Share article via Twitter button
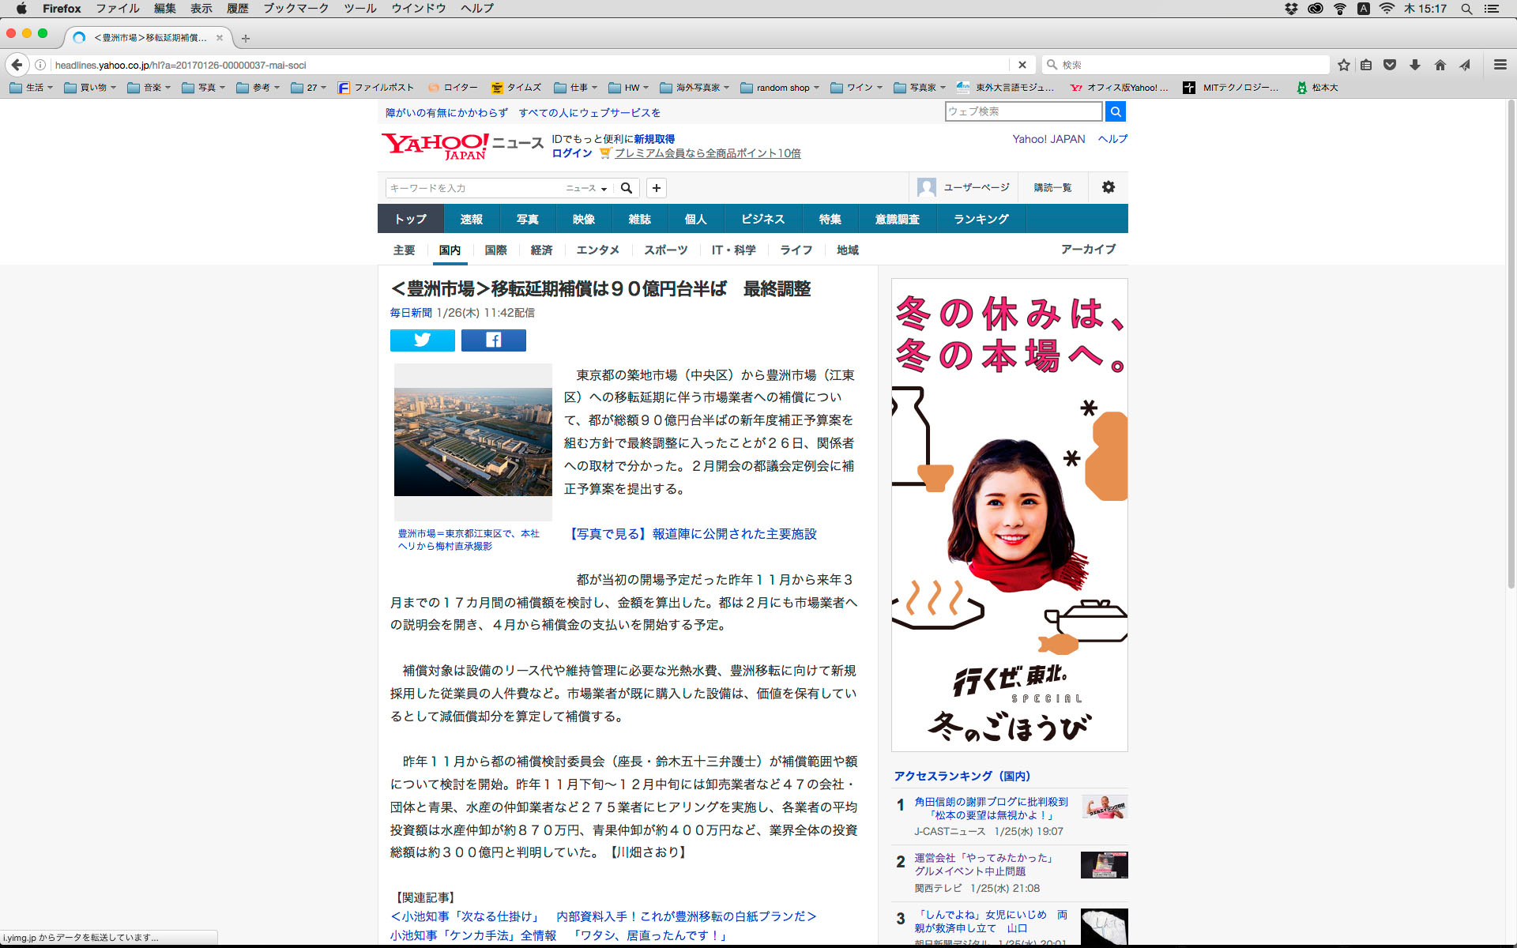This screenshot has height=948, width=1517. (x=422, y=340)
